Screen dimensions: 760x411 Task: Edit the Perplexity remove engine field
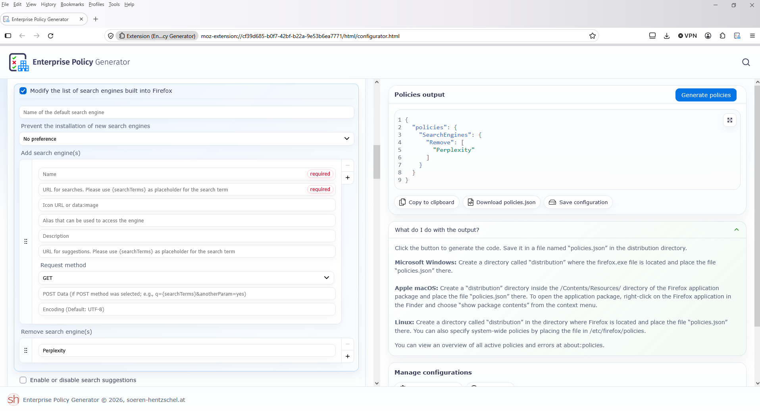pyautogui.click(x=187, y=350)
